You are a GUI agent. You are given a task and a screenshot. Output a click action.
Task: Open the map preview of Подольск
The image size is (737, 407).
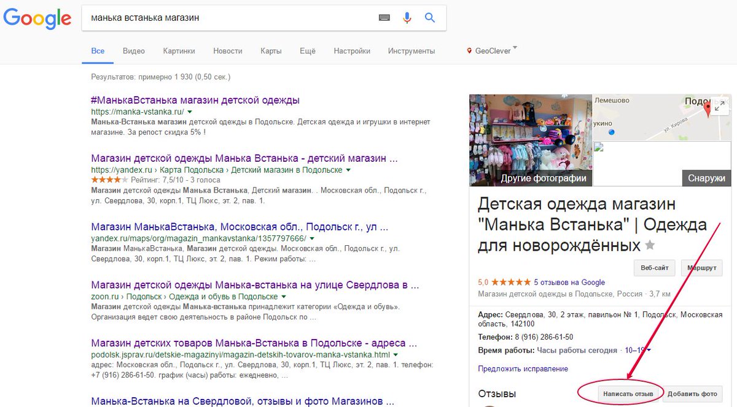[x=662, y=117]
